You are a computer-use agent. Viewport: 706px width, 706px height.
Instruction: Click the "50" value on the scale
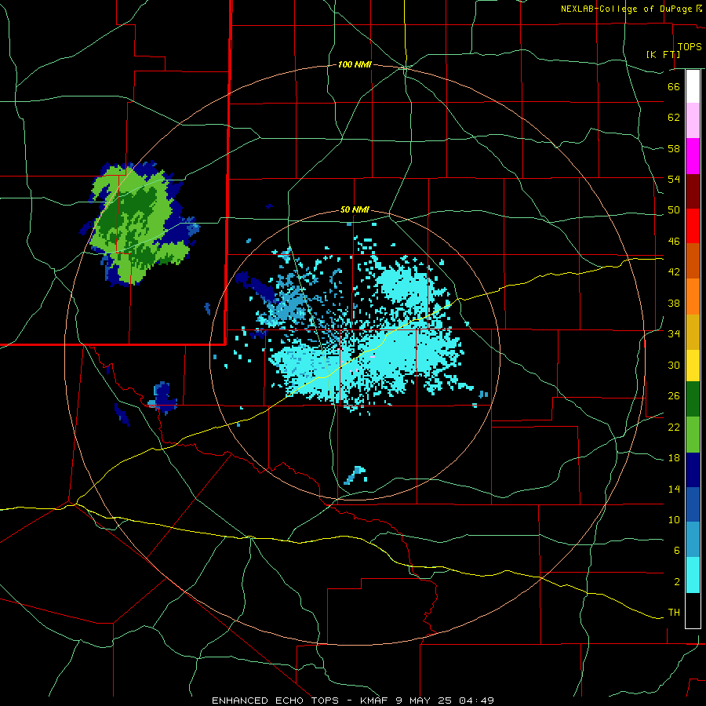point(674,209)
